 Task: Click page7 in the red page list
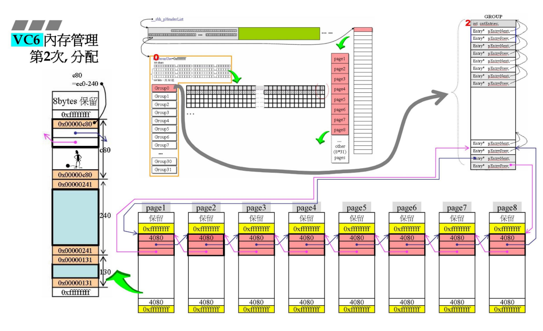click(x=340, y=120)
